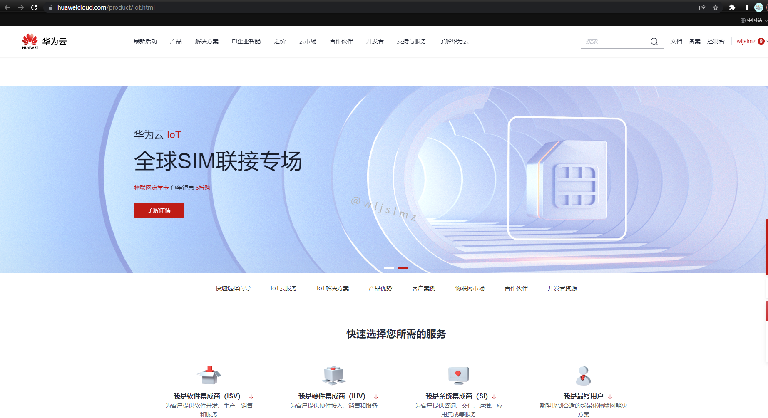Image resolution: width=768 pixels, height=418 pixels.
Task: Bookmark this page with the star icon
Action: tap(716, 7)
